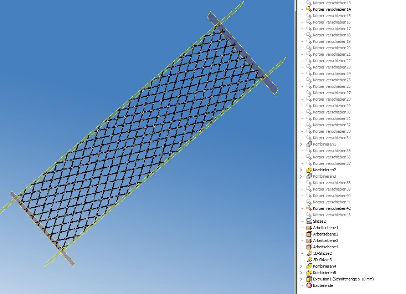
Task: Select the 3D-Skizze3 entry
Action: click(x=322, y=260)
